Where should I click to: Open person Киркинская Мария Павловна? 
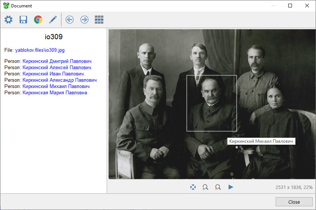click(x=55, y=93)
